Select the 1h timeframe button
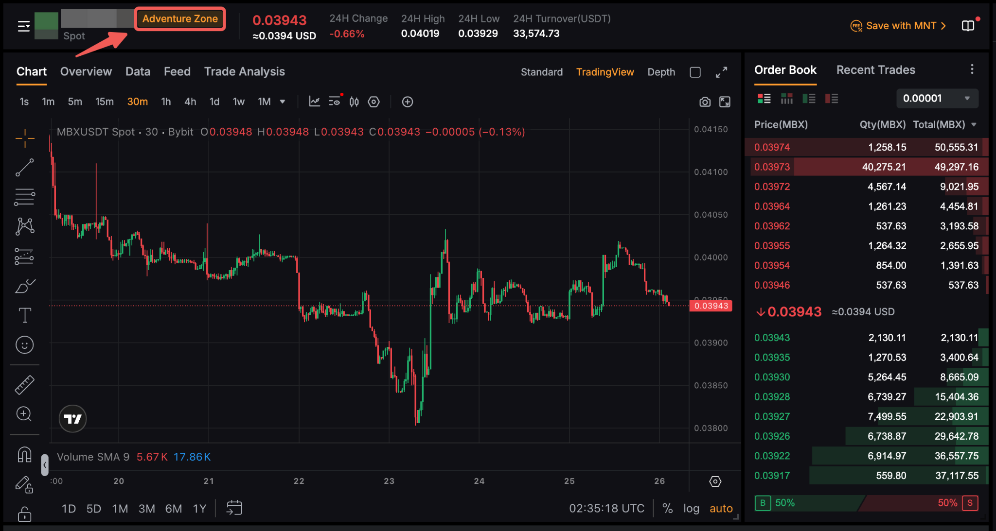996x531 pixels. (x=166, y=102)
